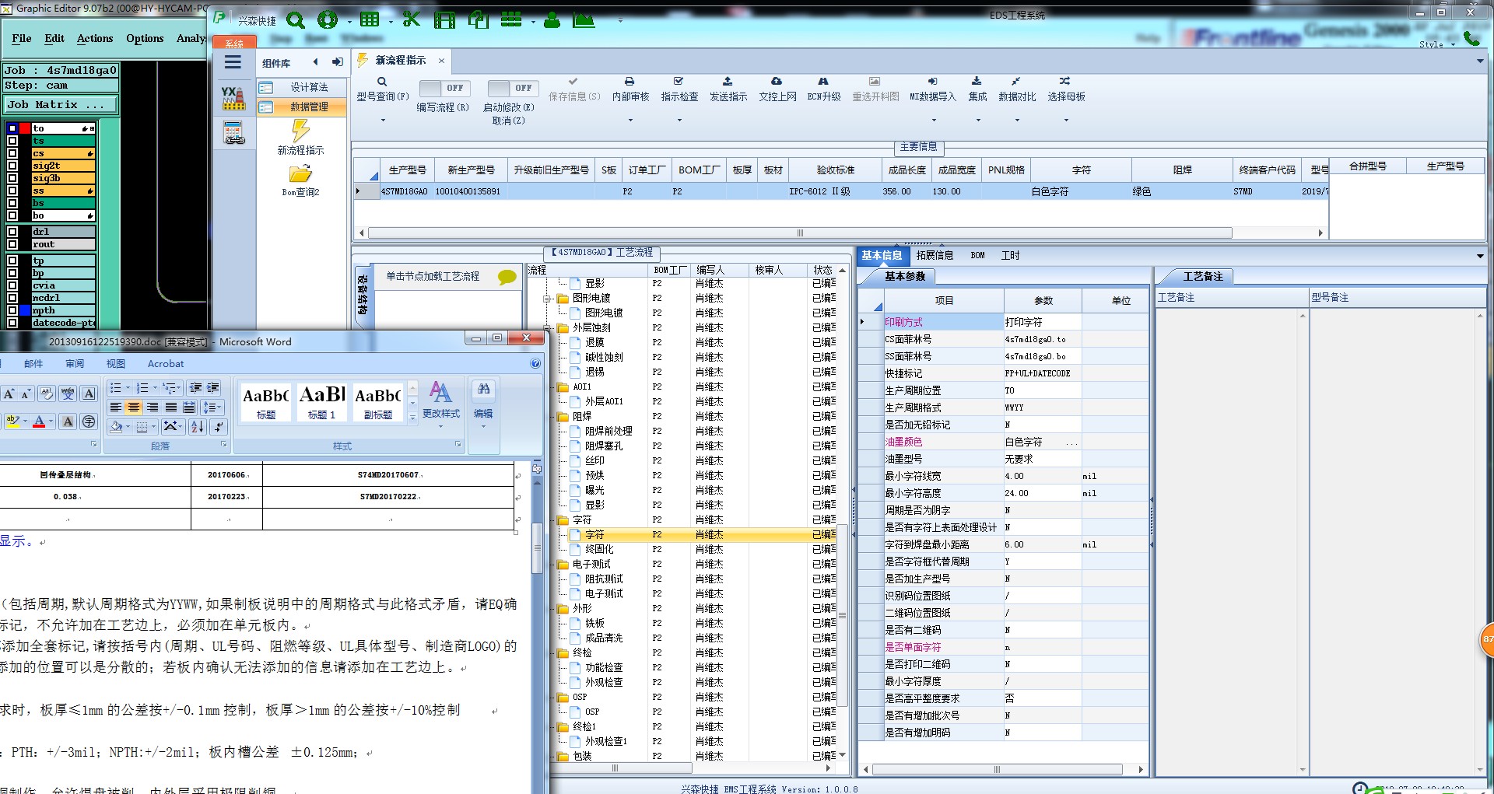Click the Job Matrix button
The image size is (1494, 794).
(x=61, y=105)
